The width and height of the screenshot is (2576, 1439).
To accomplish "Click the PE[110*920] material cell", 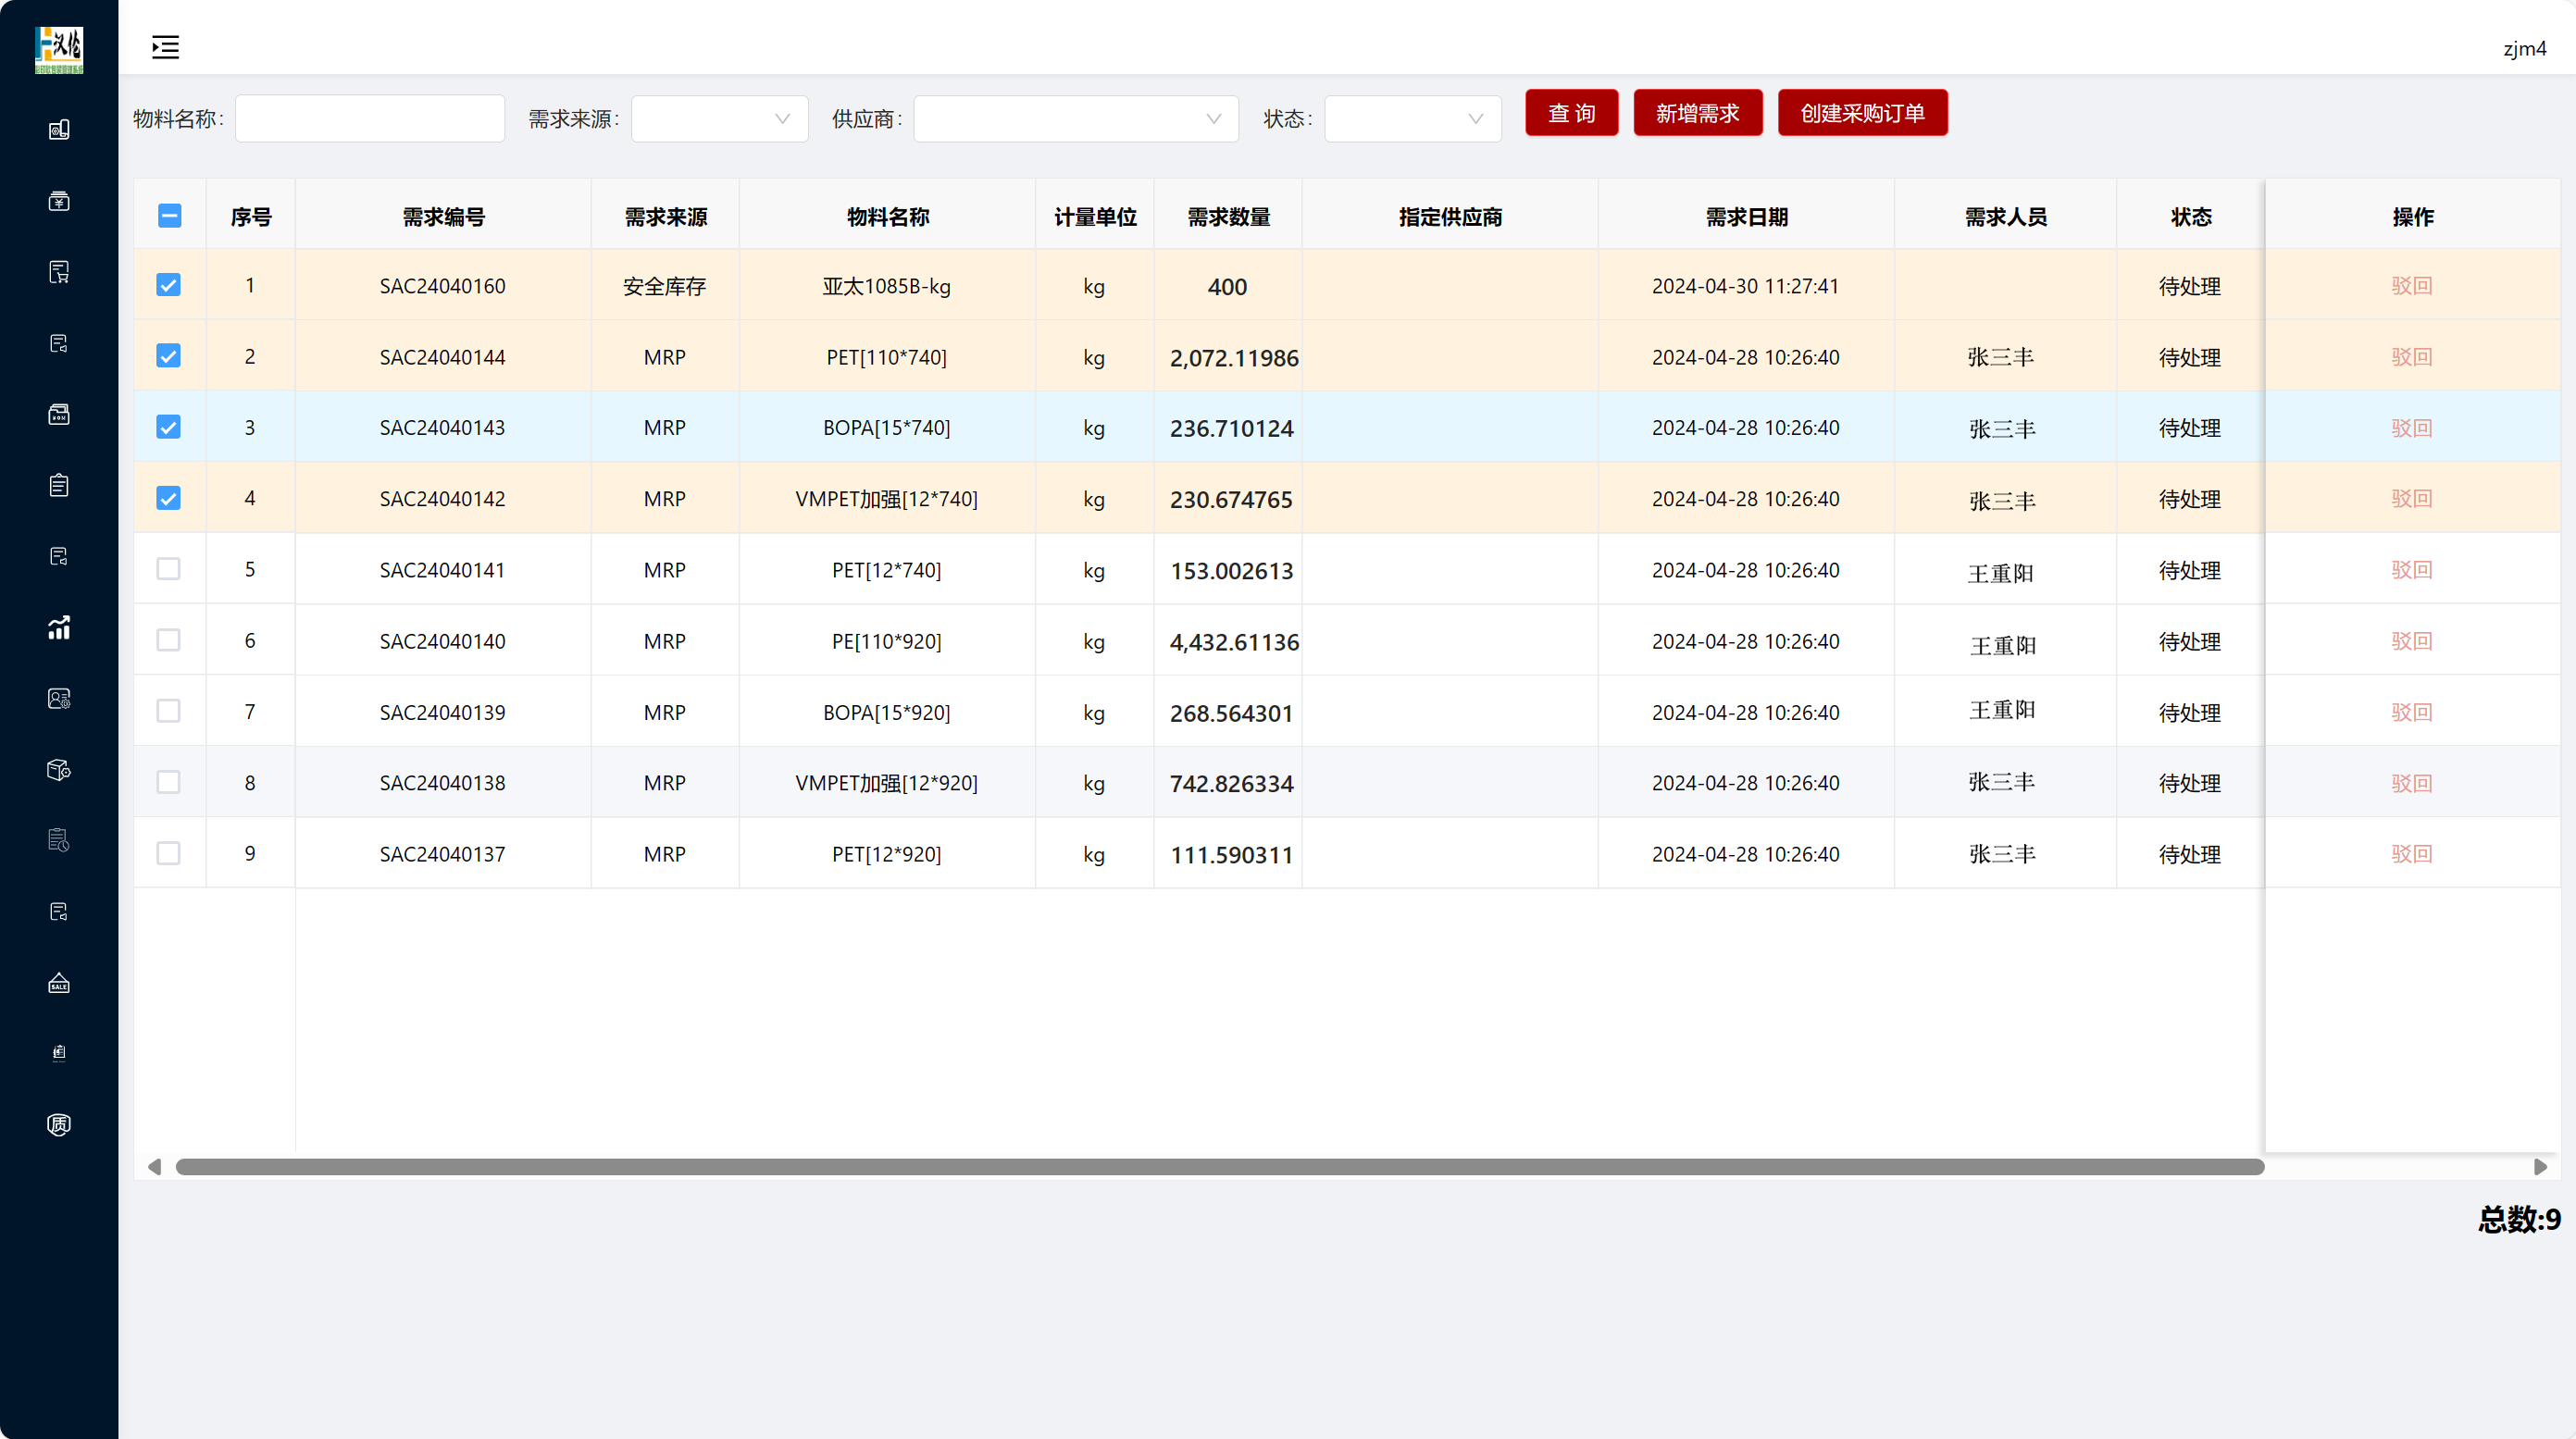I will [x=886, y=641].
